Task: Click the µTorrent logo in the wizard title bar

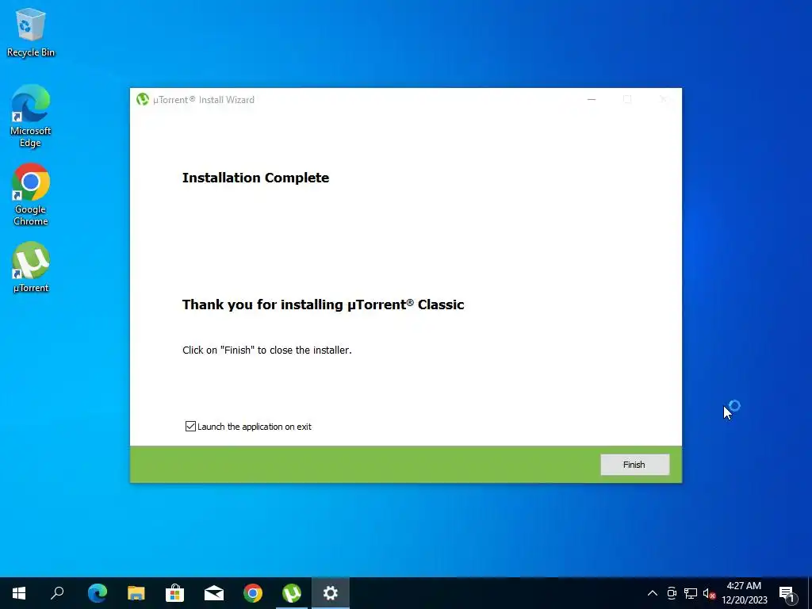Action: pos(143,99)
